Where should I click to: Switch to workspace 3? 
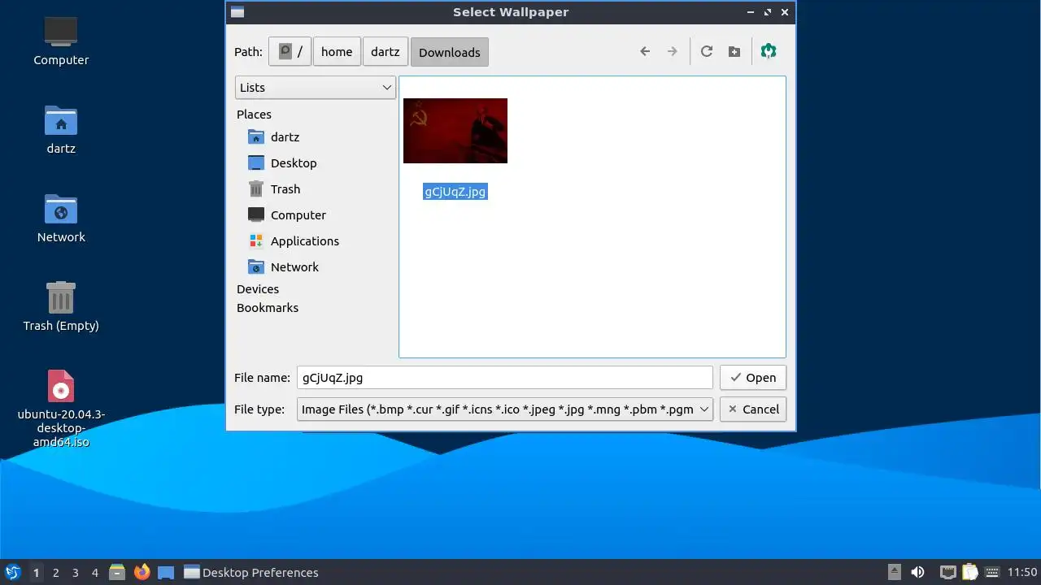coord(76,573)
